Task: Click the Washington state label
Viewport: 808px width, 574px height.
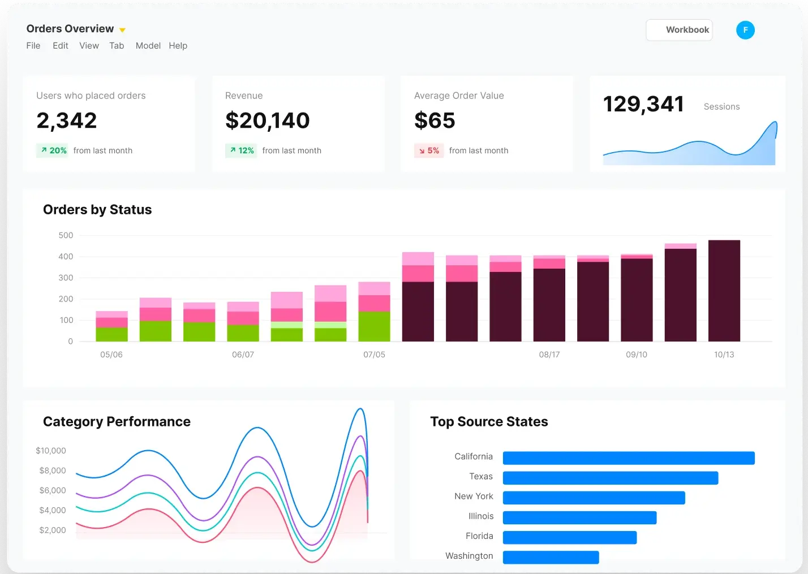Action: click(x=469, y=556)
